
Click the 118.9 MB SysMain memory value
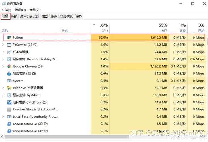pyautogui.click(x=160, y=95)
